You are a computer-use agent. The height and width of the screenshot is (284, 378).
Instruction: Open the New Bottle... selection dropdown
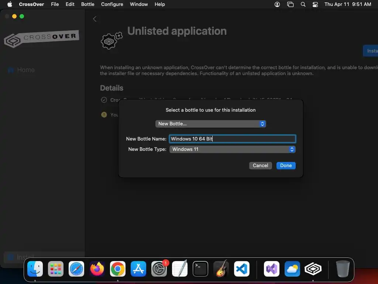pos(210,124)
